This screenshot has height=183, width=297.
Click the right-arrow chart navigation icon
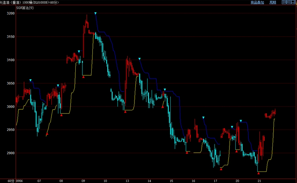point(289,2)
